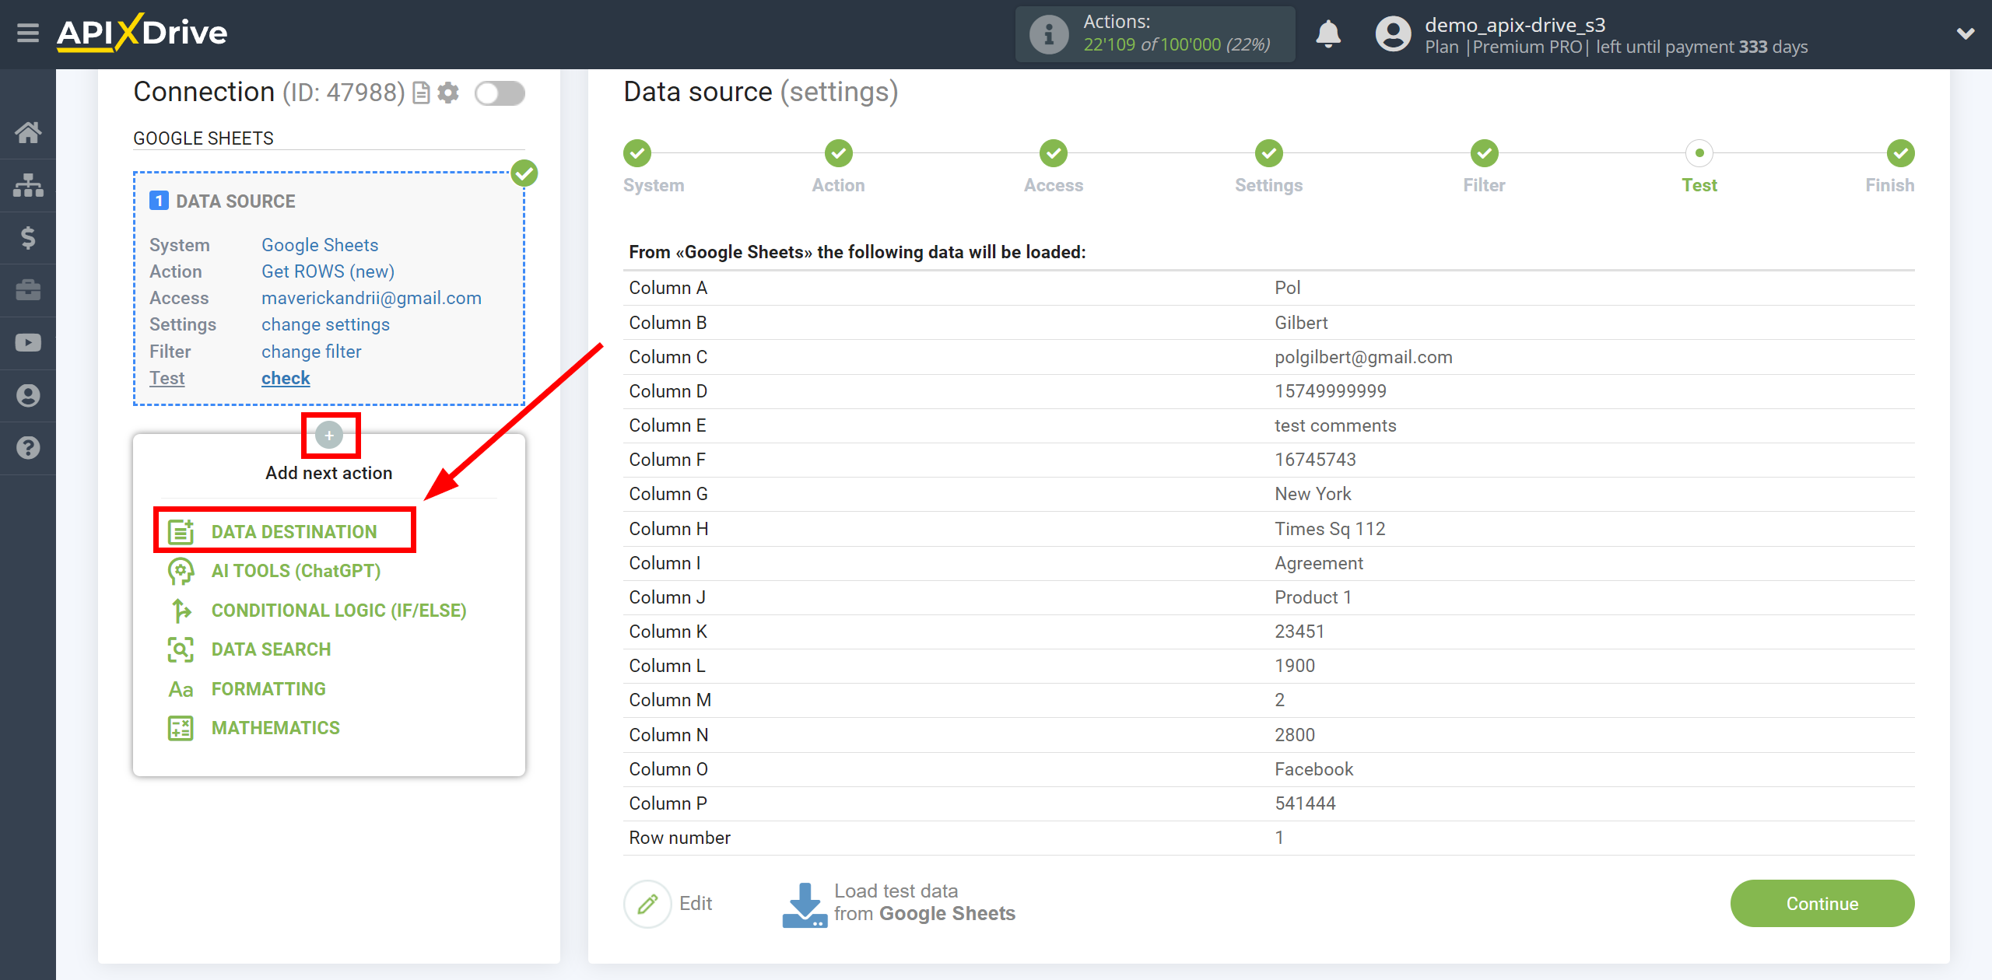Click the AI TOOLS (ChatGPT) icon
Image resolution: width=1992 pixels, height=980 pixels.
(x=179, y=571)
